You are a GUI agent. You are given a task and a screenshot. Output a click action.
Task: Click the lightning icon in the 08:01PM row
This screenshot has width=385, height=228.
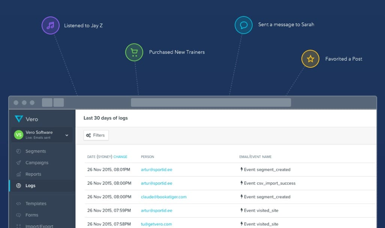[x=241, y=169]
